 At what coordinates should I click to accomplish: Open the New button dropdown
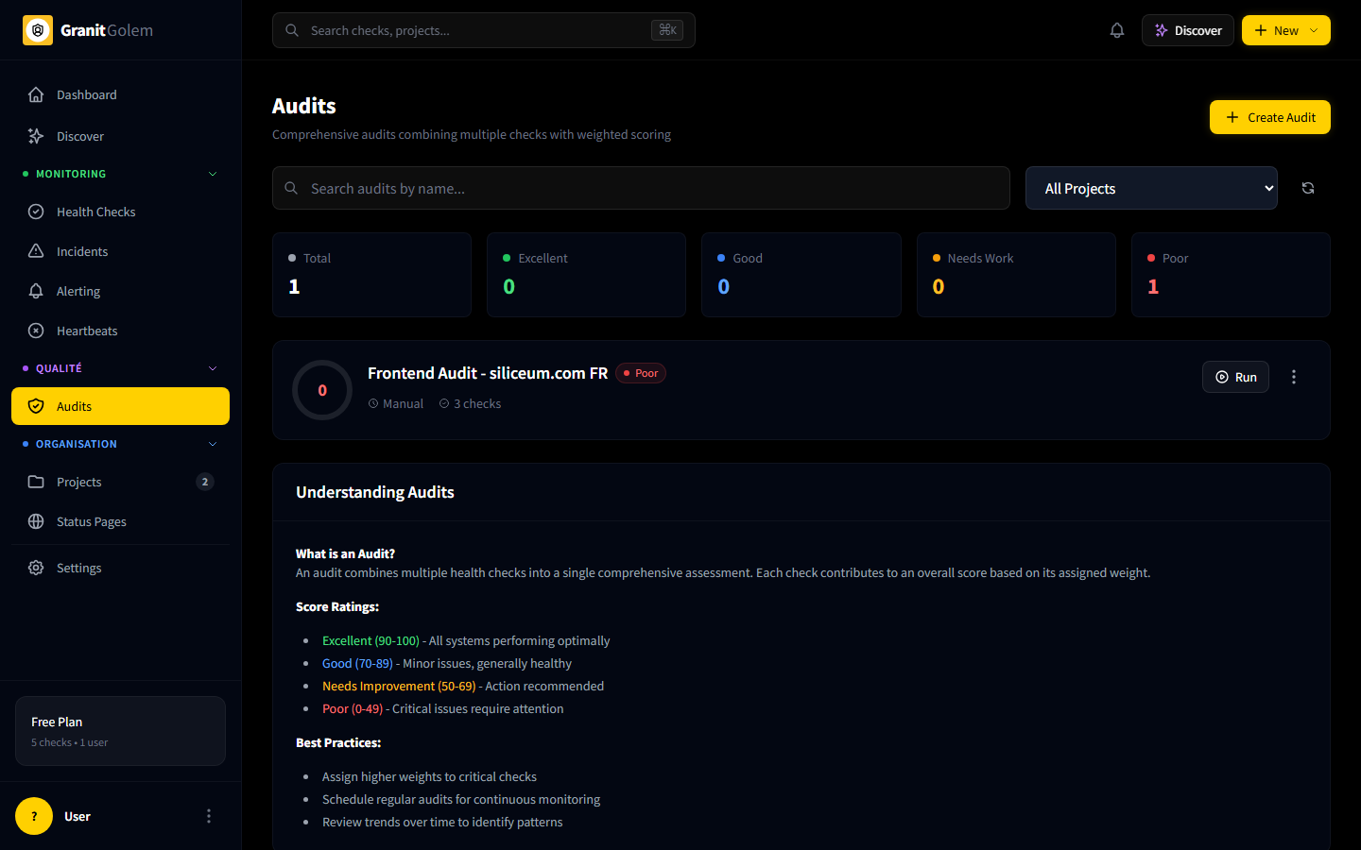1286,30
